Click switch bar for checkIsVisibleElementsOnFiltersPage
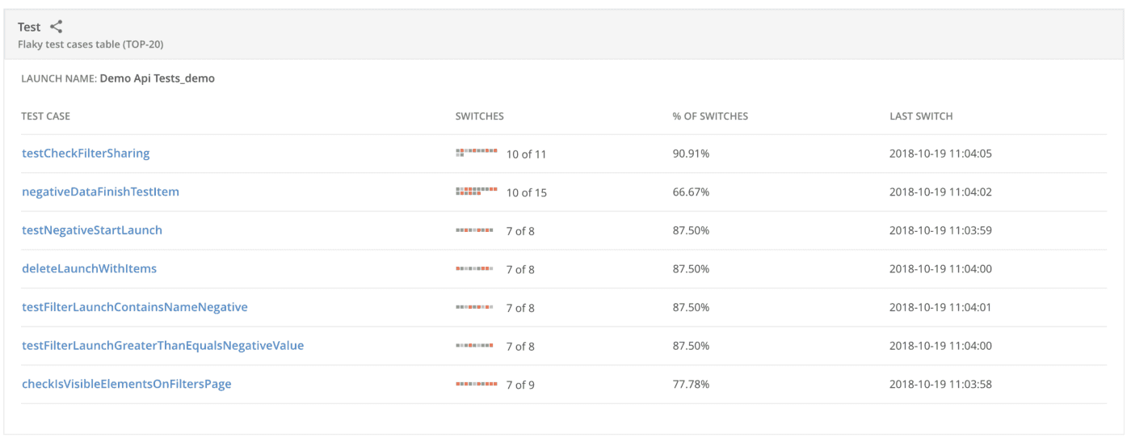This screenshot has height=438, width=1131. 477,384
